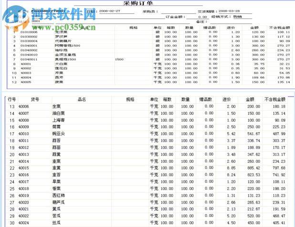
Task: Select product code 40011 for 蒜苔
Action: pos(23,141)
